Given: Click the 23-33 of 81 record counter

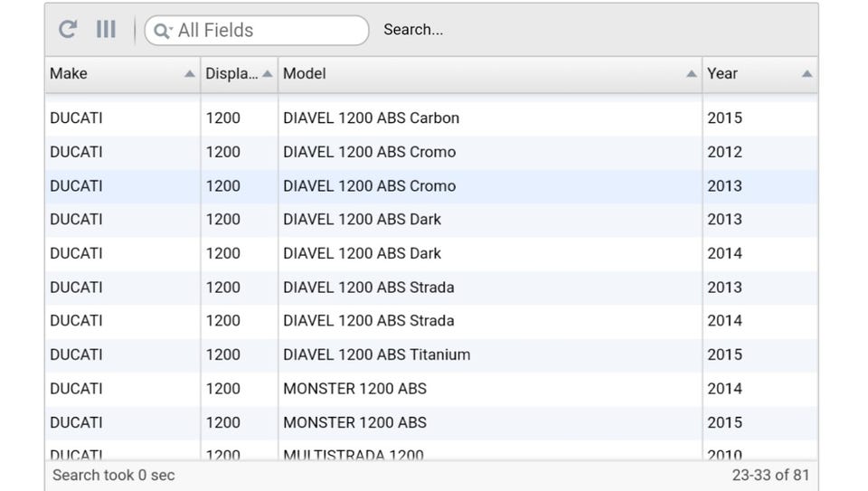Looking at the screenshot, I should tap(770, 475).
